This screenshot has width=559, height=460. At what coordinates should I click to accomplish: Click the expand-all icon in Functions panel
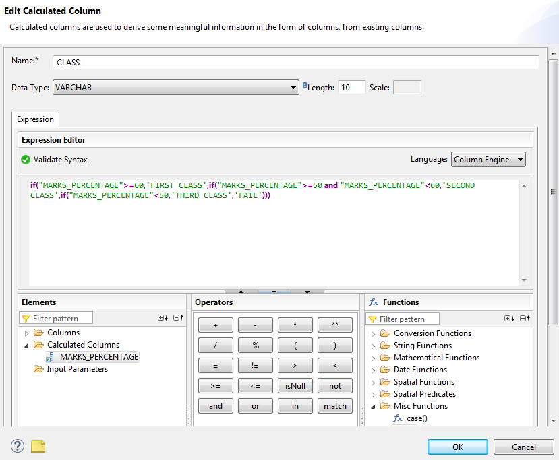tap(509, 319)
